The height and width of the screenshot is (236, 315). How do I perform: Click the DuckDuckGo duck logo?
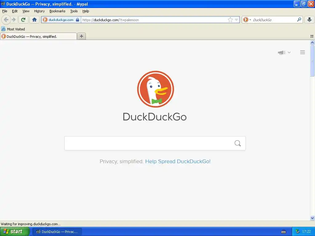[155, 89]
